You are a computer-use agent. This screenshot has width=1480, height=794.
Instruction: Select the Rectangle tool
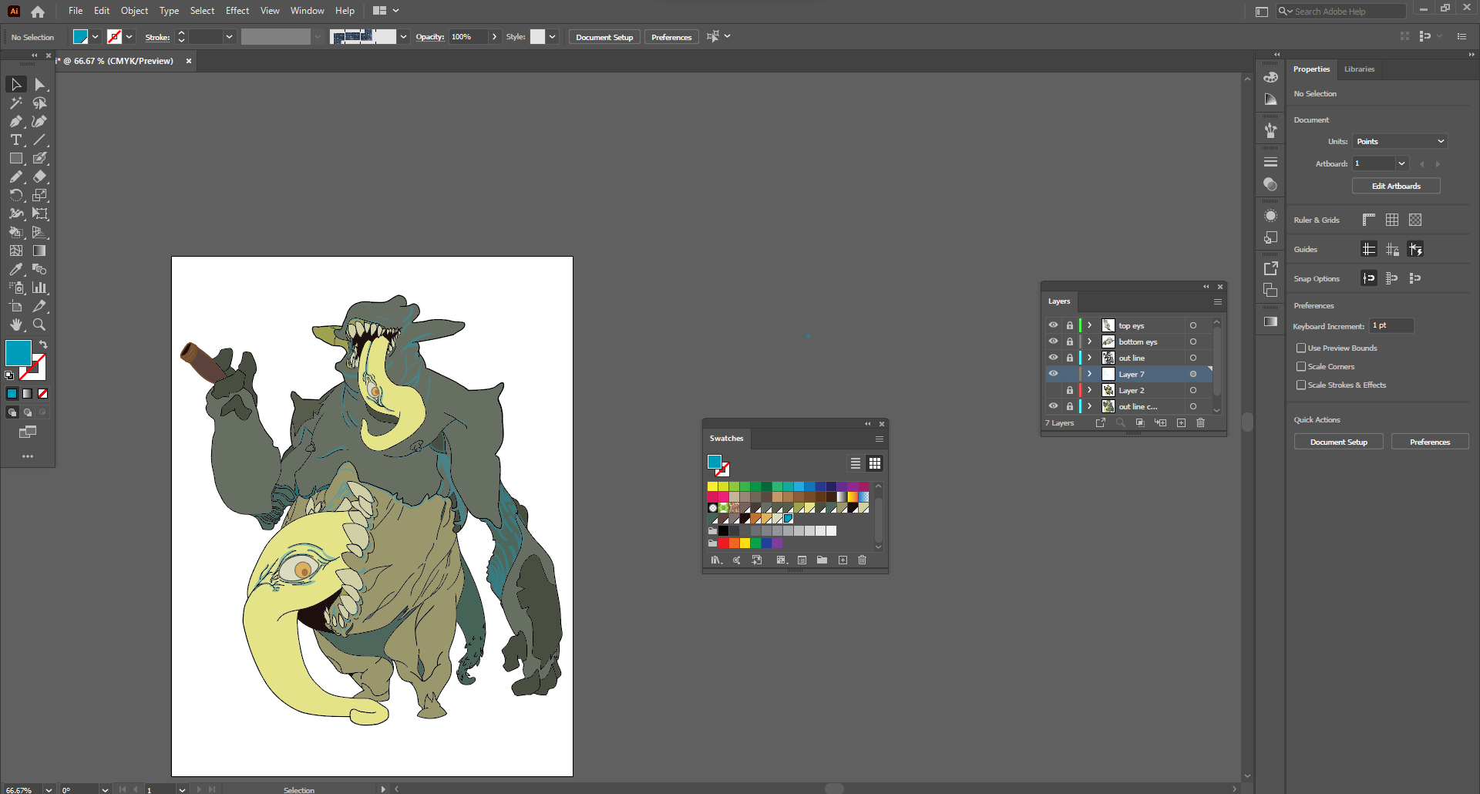pos(16,158)
